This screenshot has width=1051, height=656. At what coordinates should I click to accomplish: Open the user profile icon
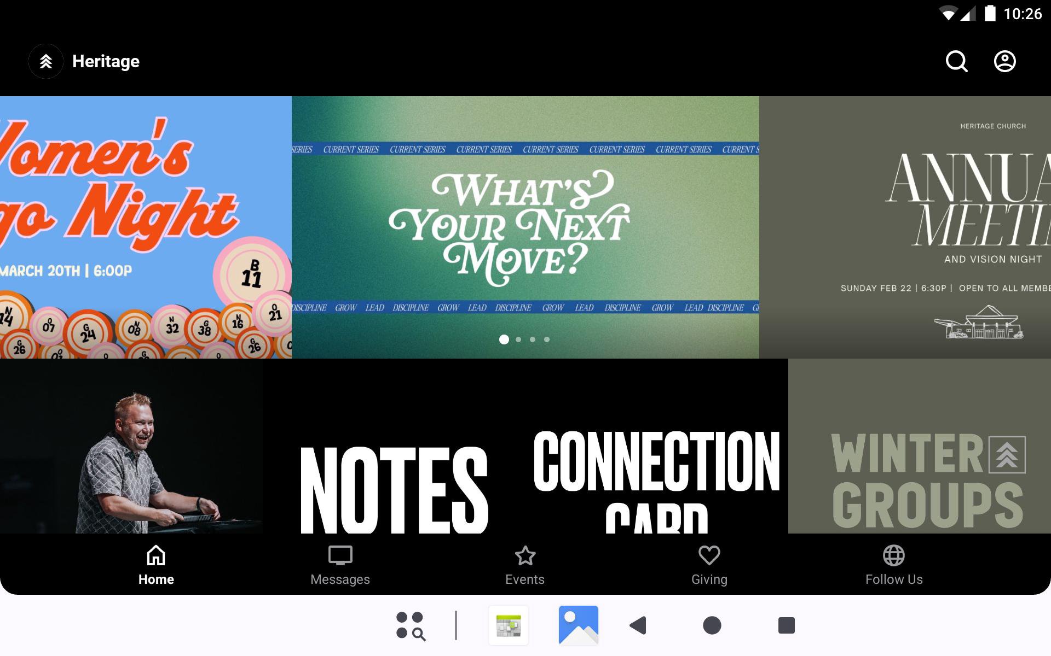click(x=1004, y=61)
